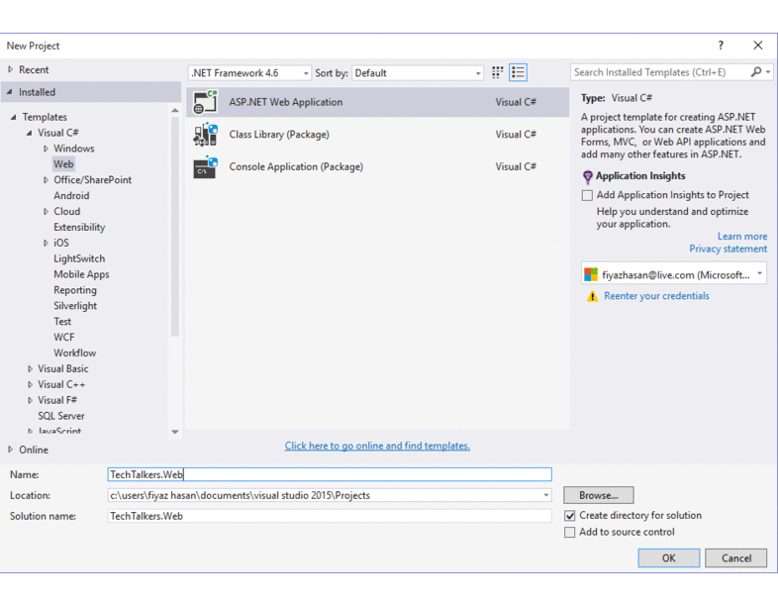
Task: Click the template tree scrollbar down arrow
Action: pos(174,433)
